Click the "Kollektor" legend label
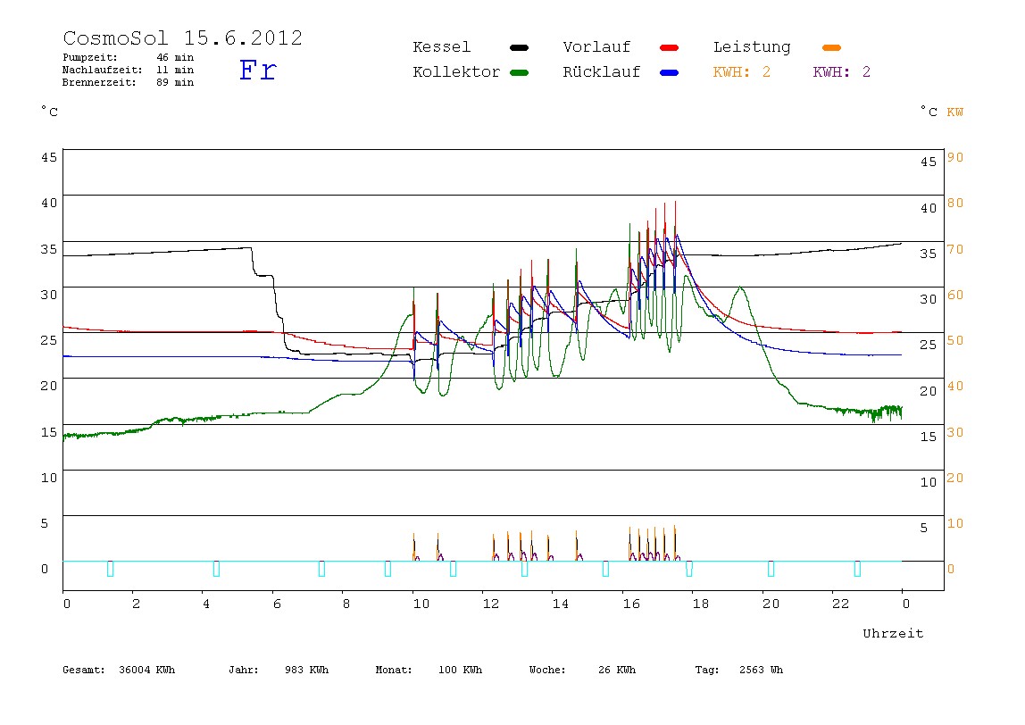The height and width of the screenshot is (725, 1025). (x=456, y=72)
